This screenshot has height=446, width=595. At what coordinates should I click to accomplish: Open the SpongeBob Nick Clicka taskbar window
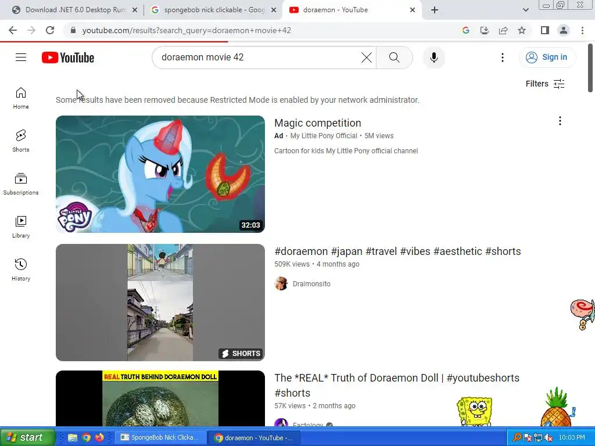coord(161,437)
